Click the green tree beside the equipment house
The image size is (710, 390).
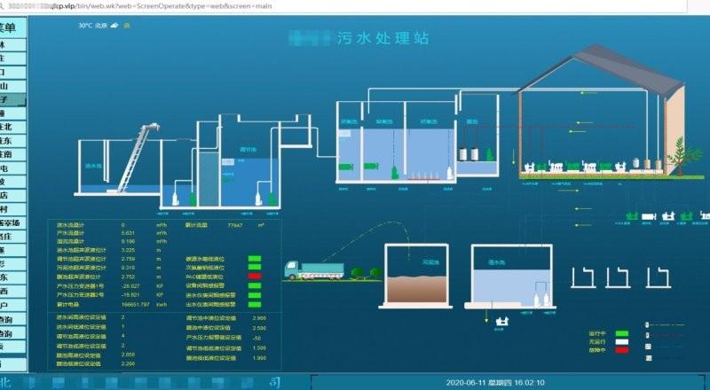[682, 156]
